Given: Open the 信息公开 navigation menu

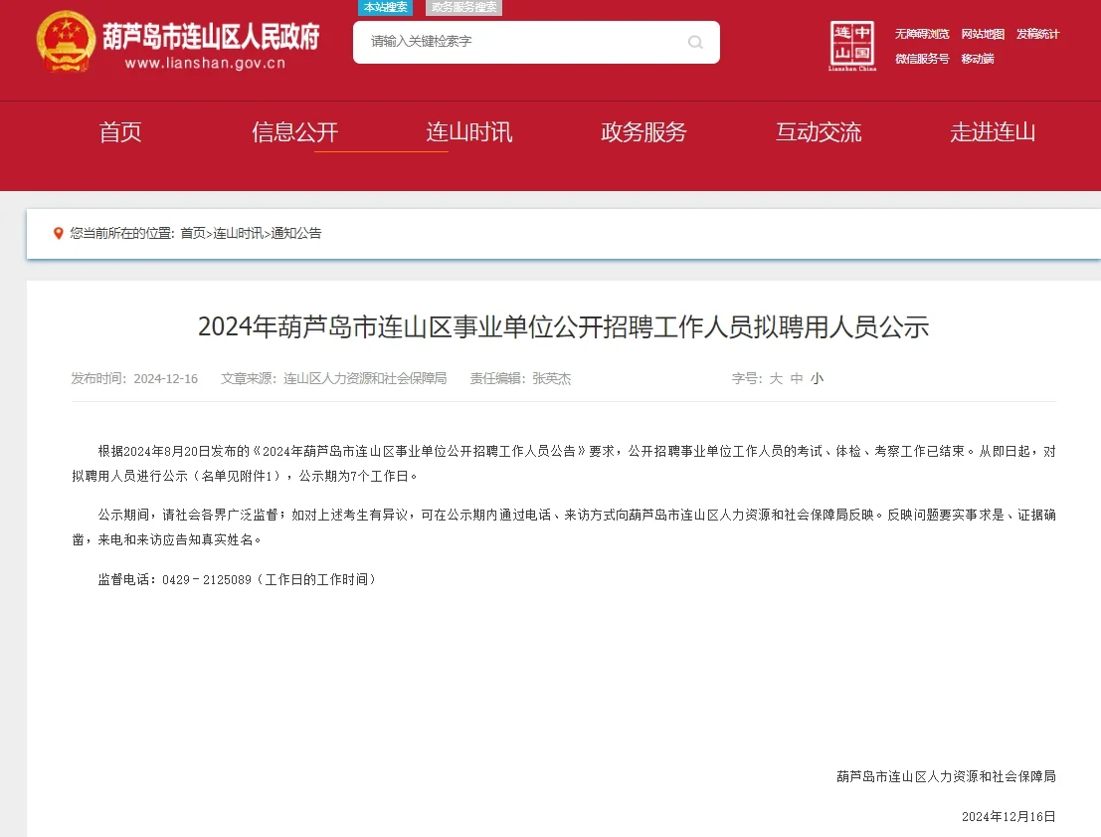Looking at the screenshot, I should click(x=294, y=132).
